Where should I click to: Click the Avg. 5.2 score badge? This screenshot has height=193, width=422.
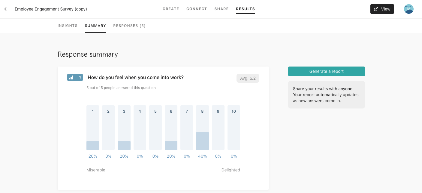[x=248, y=78]
